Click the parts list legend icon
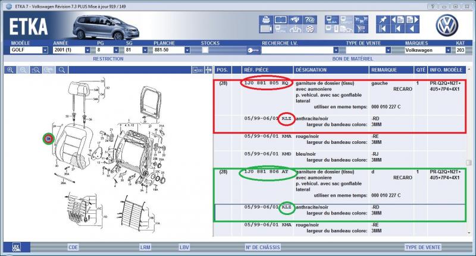The image size is (476, 256). pos(266,29)
